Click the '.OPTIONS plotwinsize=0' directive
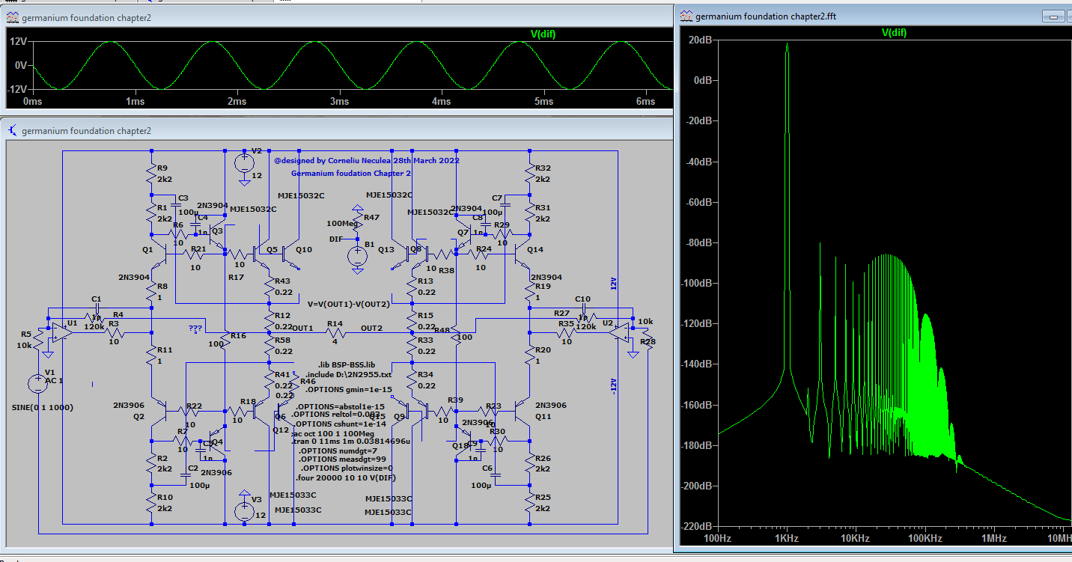 pyautogui.click(x=348, y=468)
